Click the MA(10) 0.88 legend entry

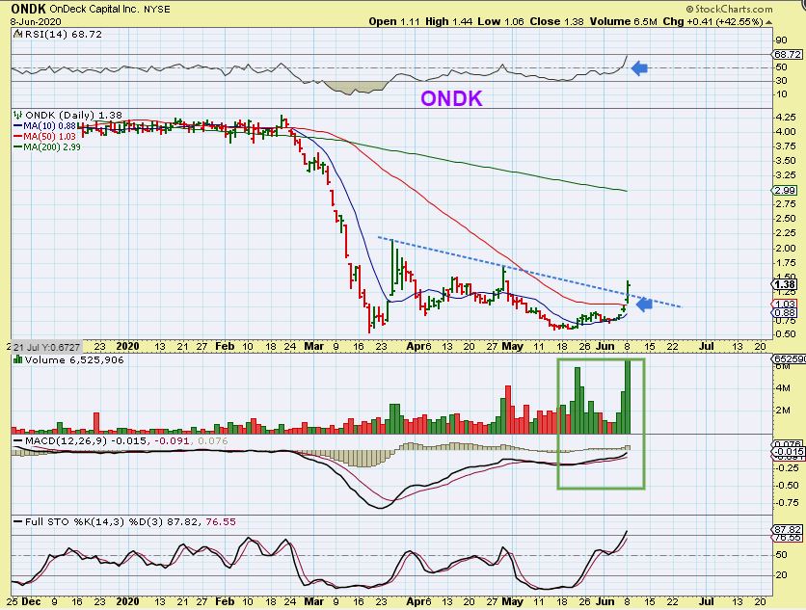[44, 126]
